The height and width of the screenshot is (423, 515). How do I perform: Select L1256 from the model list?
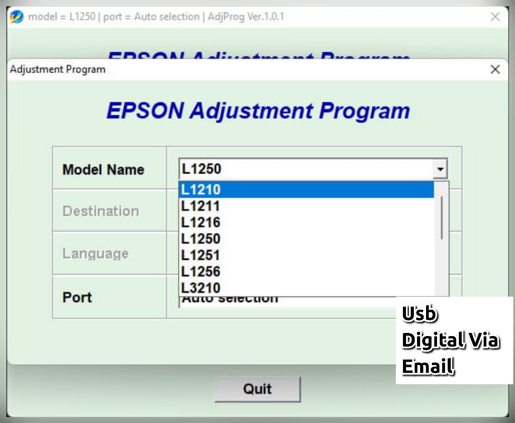pyautogui.click(x=306, y=272)
